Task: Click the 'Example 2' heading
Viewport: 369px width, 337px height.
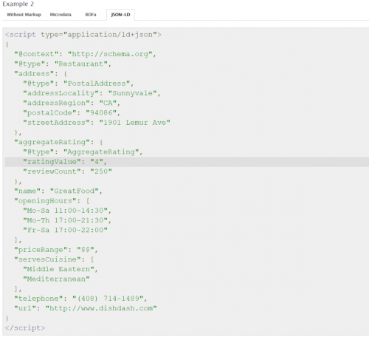Action: [18, 4]
